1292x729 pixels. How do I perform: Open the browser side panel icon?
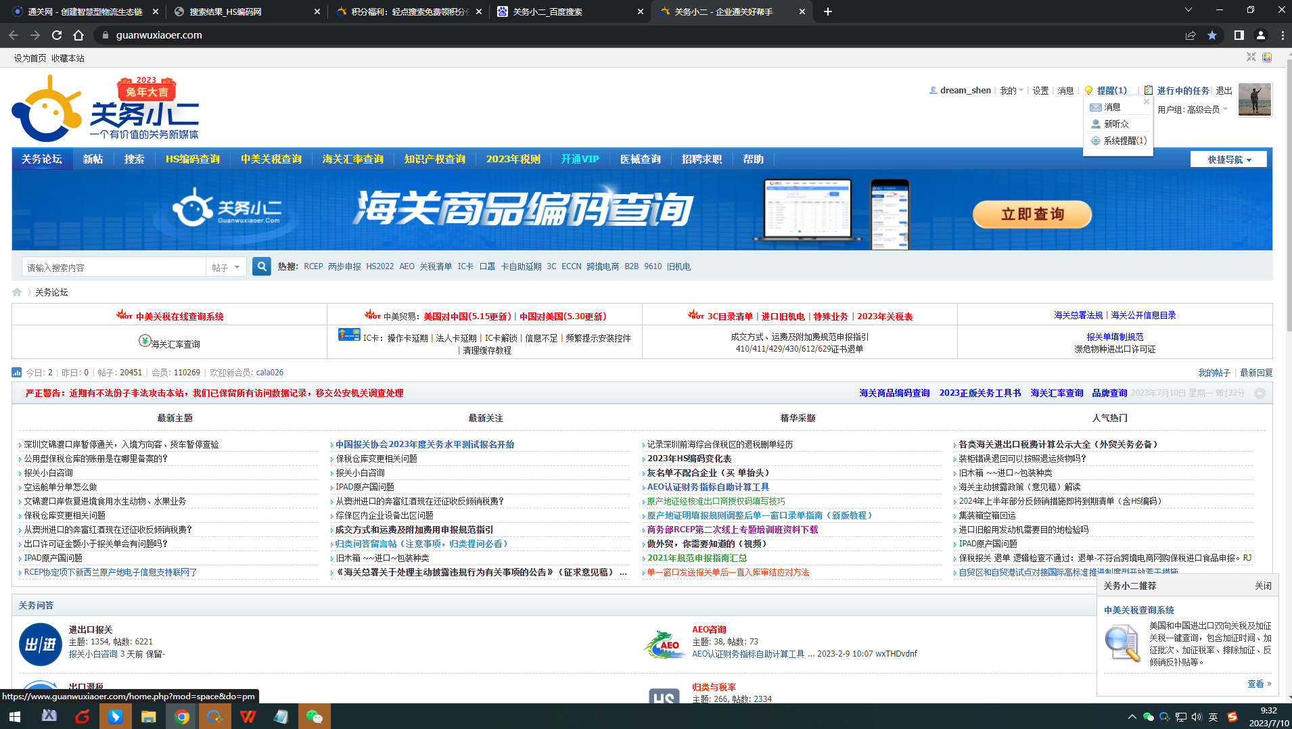coord(1239,35)
